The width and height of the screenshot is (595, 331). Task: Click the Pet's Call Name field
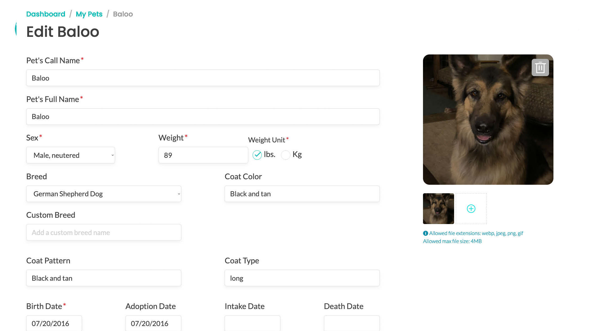[203, 78]
